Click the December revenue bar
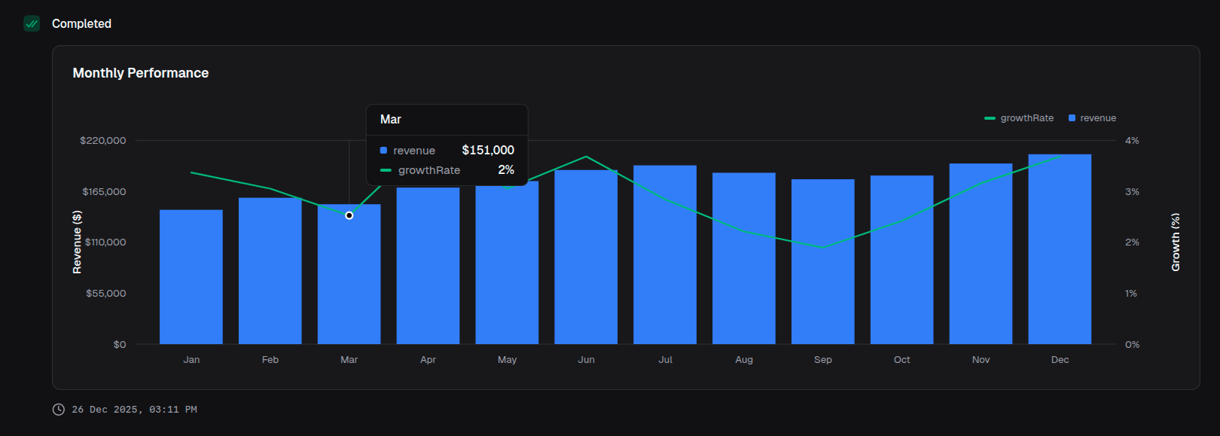Screen dimensions: 1220x436 1060,249
